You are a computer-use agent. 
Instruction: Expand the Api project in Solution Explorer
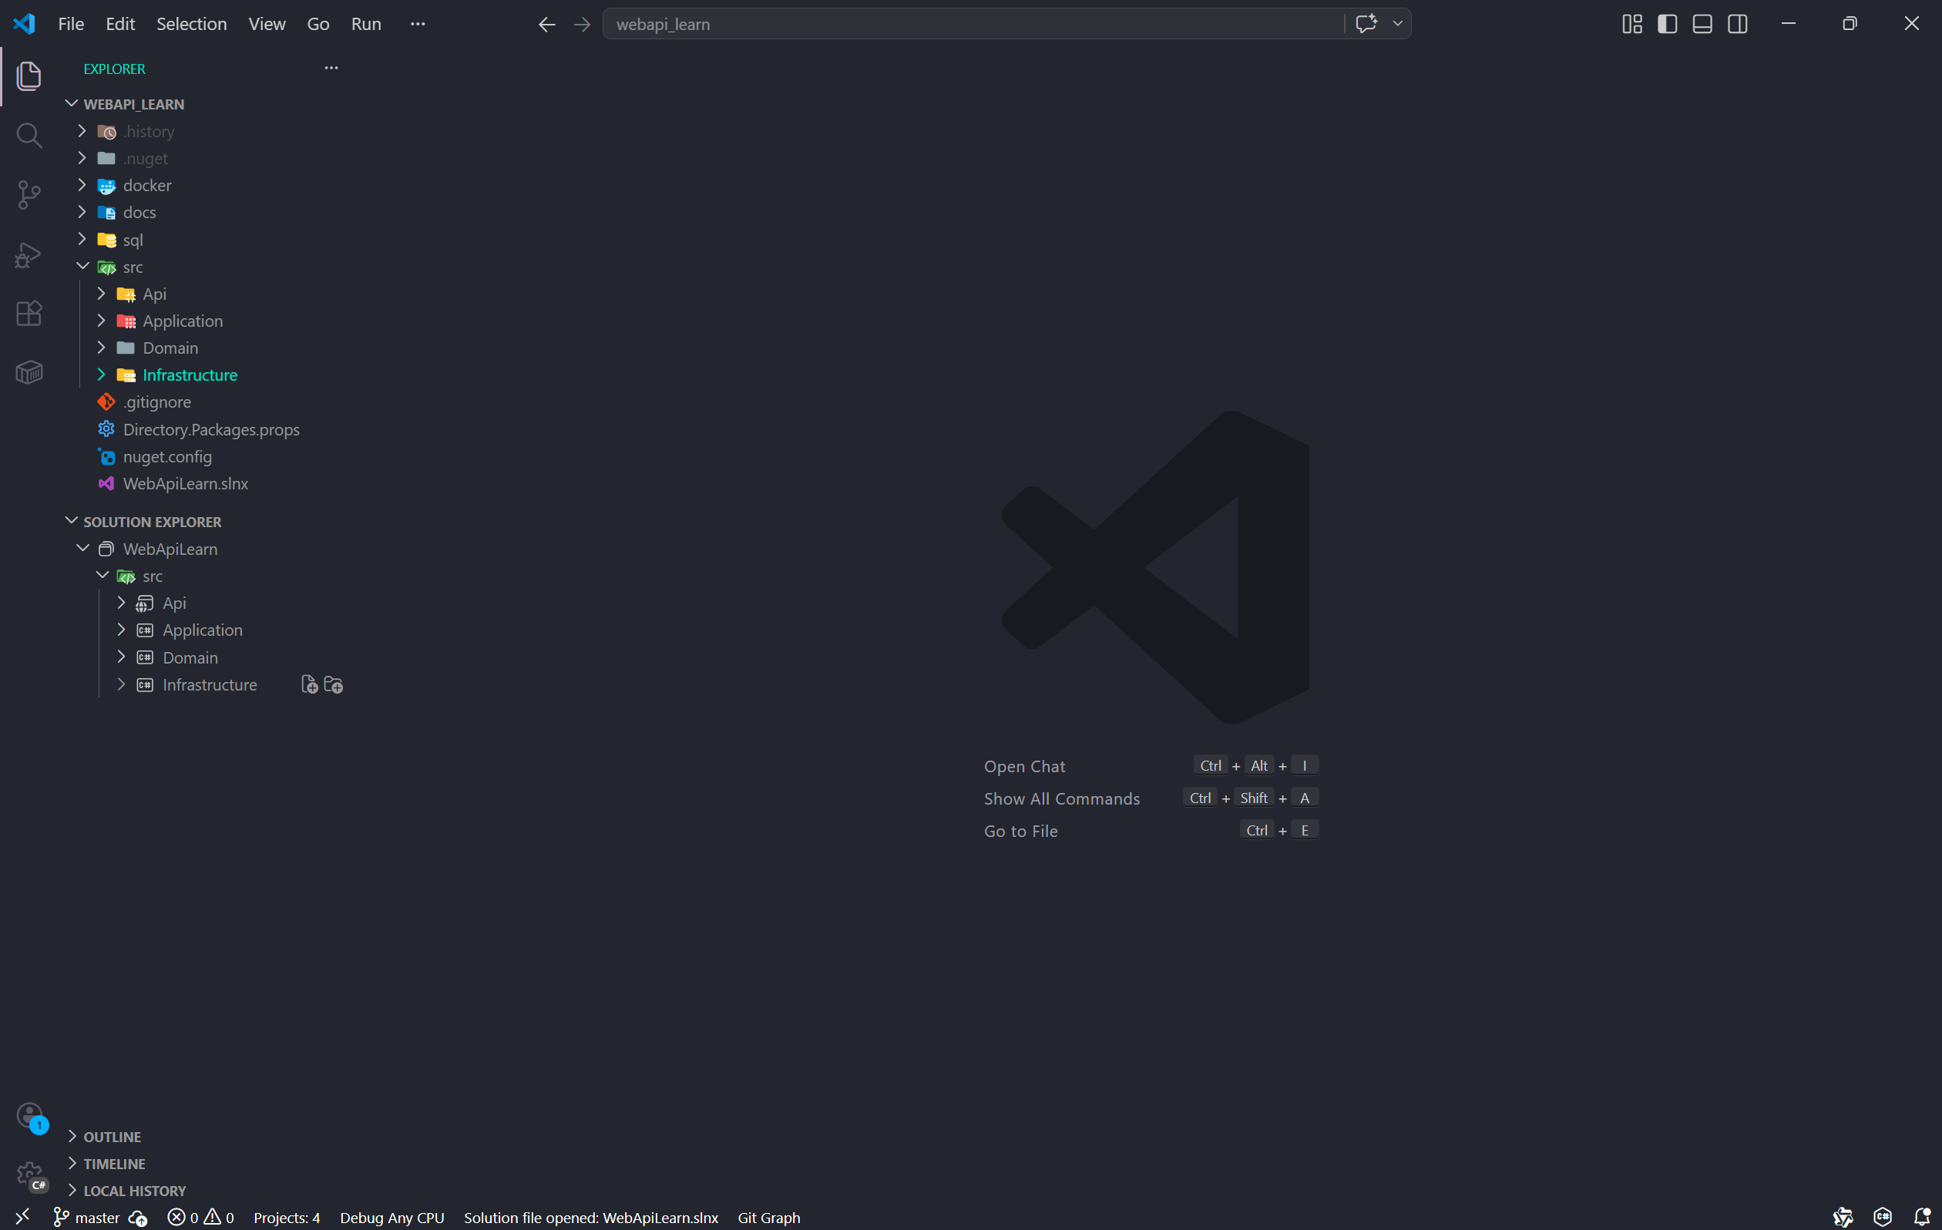(x=121, y=603)
